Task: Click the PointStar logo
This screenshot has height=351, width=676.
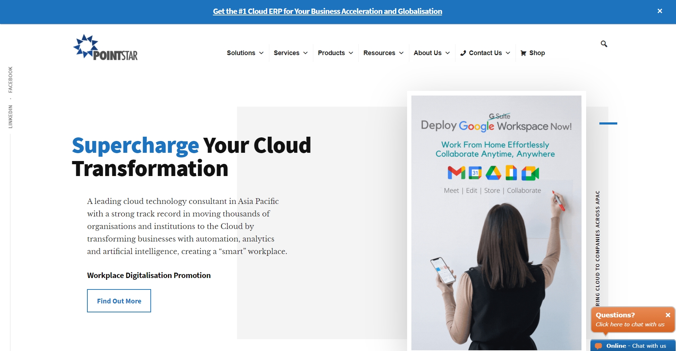Action: [105, 48]
